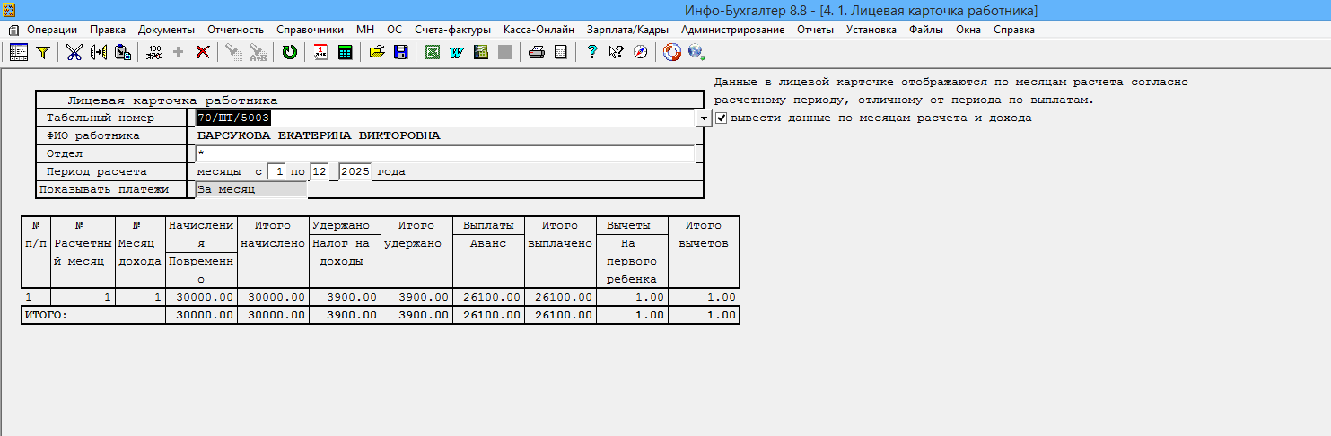This screenshot has height=436, width=1331.
Task: Click the blue question mark help icon
Action: coord(592,52)
